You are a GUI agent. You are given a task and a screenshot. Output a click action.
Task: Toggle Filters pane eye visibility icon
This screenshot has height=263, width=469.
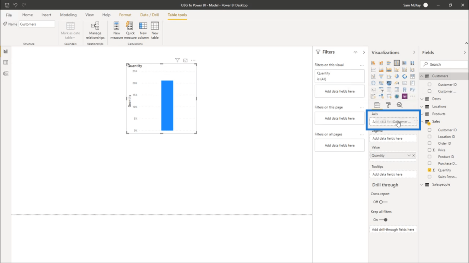pyautogui.click(x=355, y=52)
